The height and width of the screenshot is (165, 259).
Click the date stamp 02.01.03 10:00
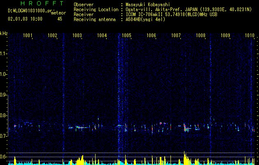point(25,19)
